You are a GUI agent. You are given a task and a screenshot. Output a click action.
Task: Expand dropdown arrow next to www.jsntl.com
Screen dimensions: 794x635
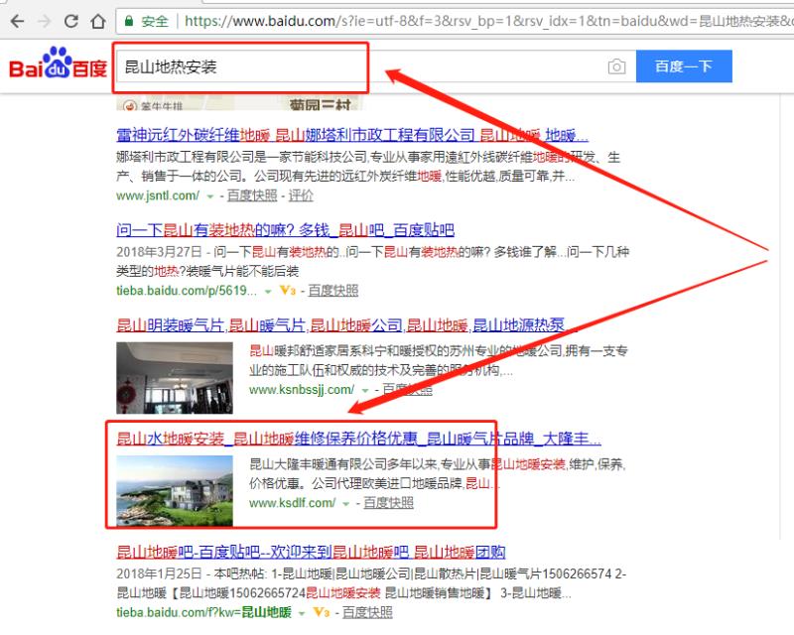click(x=209, y=196)
